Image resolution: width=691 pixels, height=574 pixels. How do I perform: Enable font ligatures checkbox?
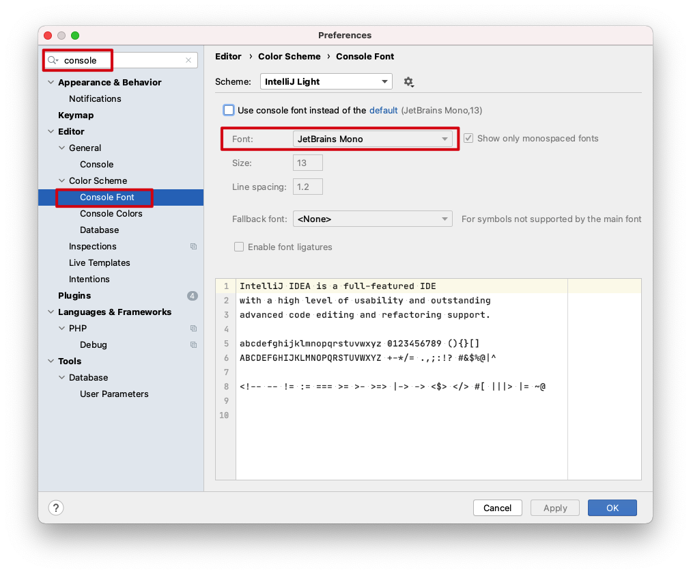(x=239, y=247)
